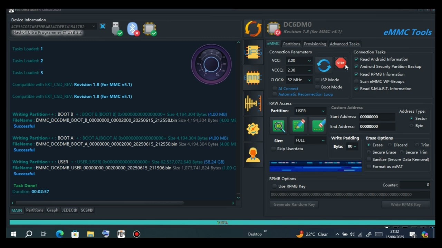Toggle AI Connect option
442x248 pixels.
tap(286, 89)
